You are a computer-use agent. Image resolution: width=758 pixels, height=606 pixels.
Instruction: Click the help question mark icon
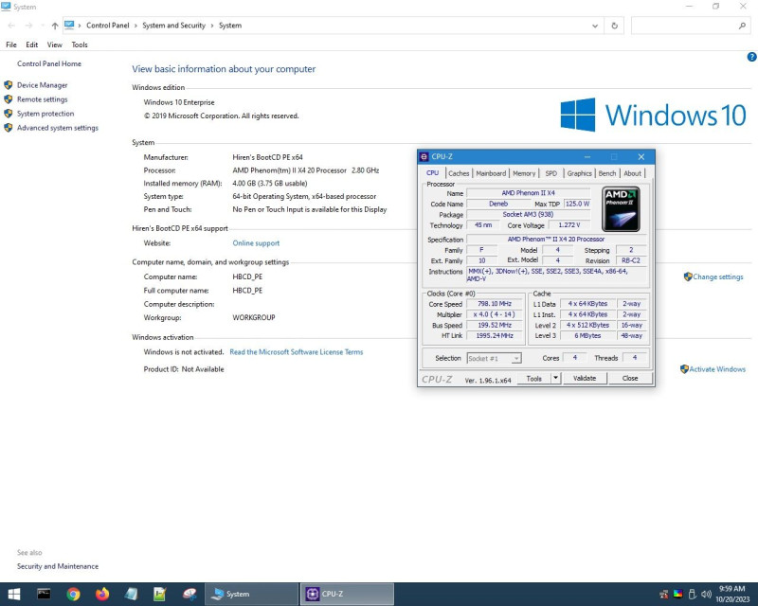tap(751, 57)
